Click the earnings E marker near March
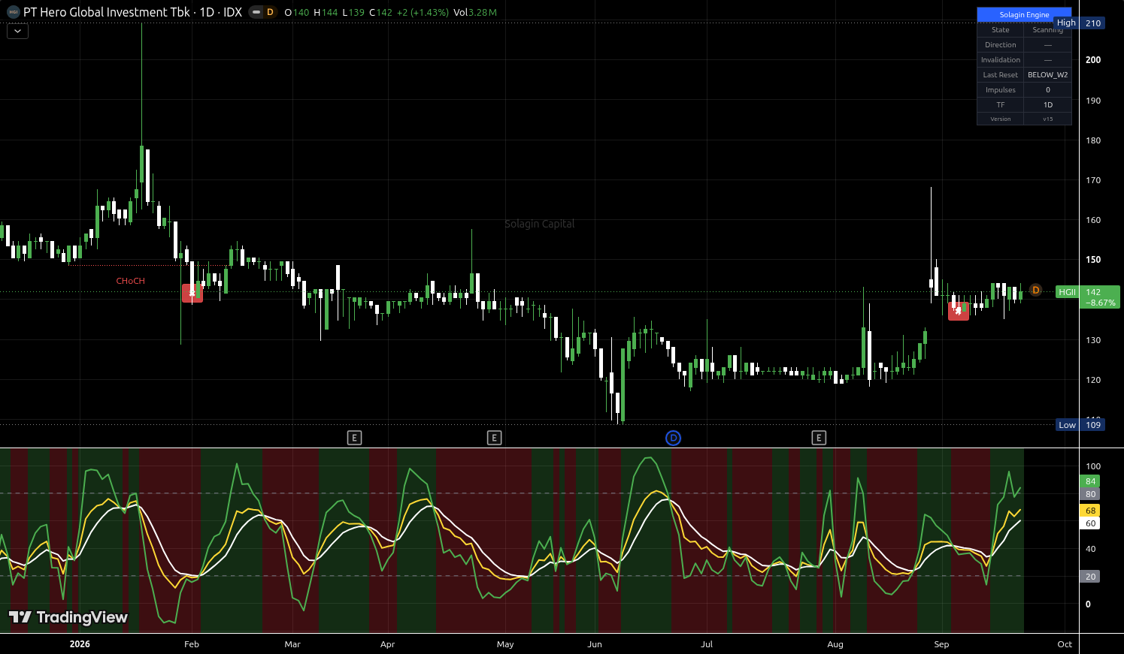Screen dimensions: 1124x654 coord(354,438)
